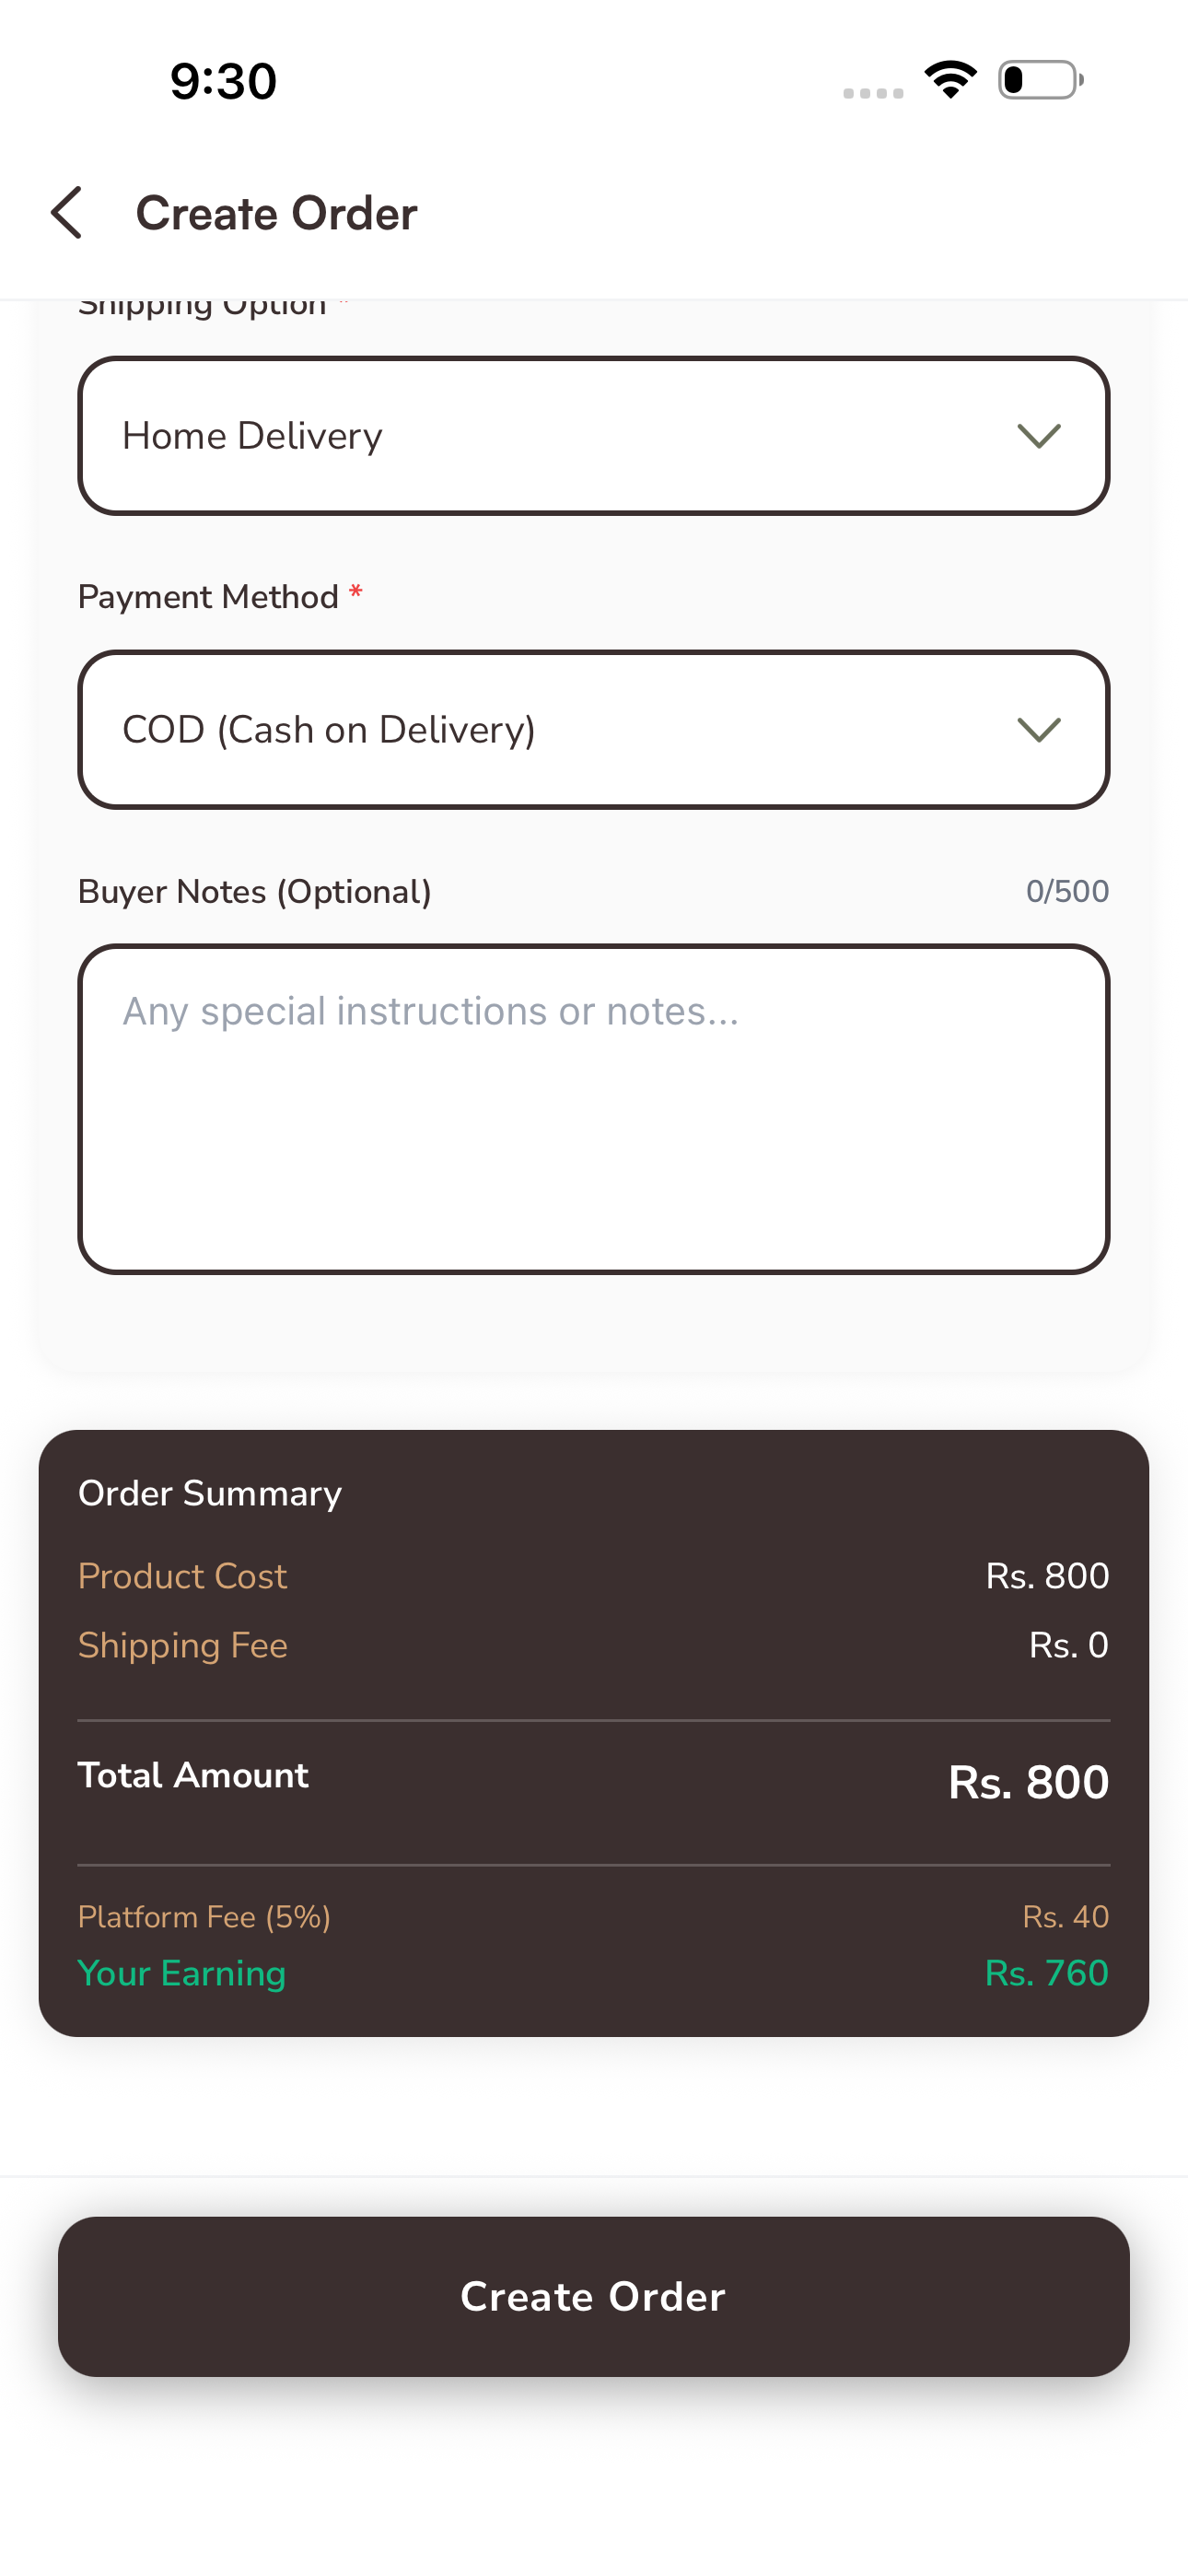This screenshot has height=2576, width=1188.
Task: Tap the 0/500 character counter
Action: point(1066,890)
